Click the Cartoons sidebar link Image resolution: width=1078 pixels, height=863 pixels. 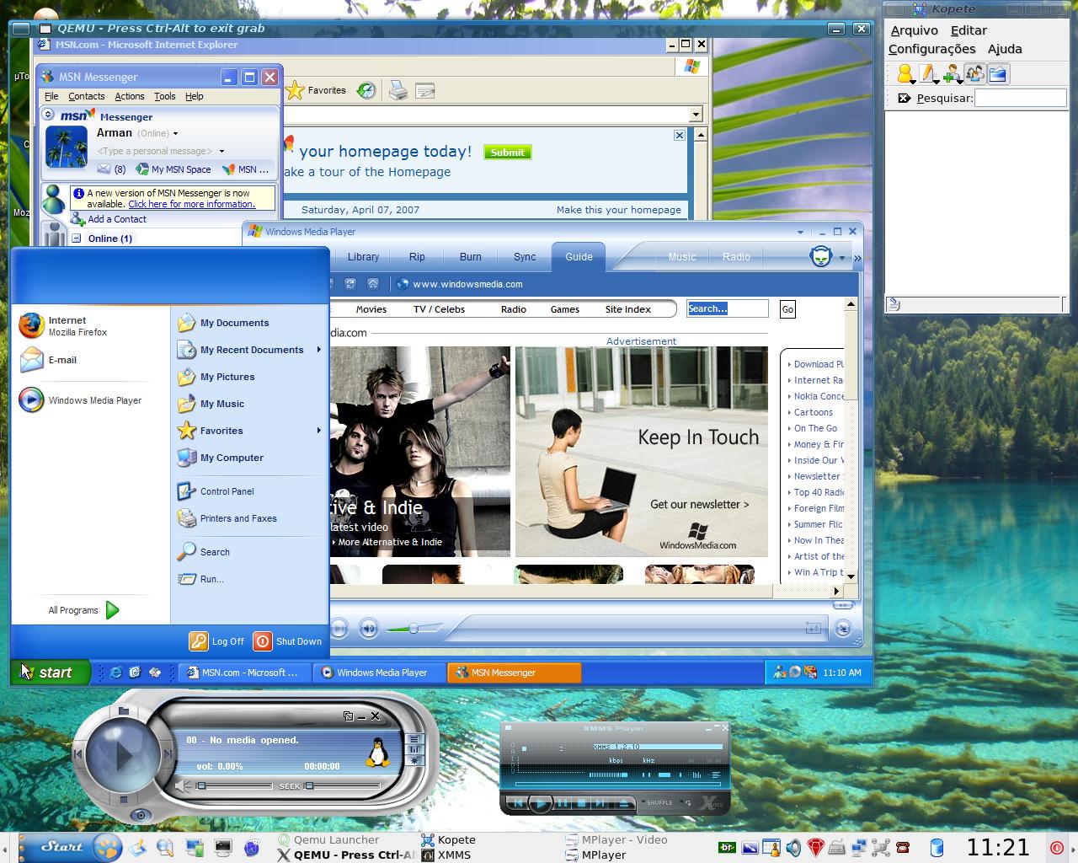tap(814, 412)
